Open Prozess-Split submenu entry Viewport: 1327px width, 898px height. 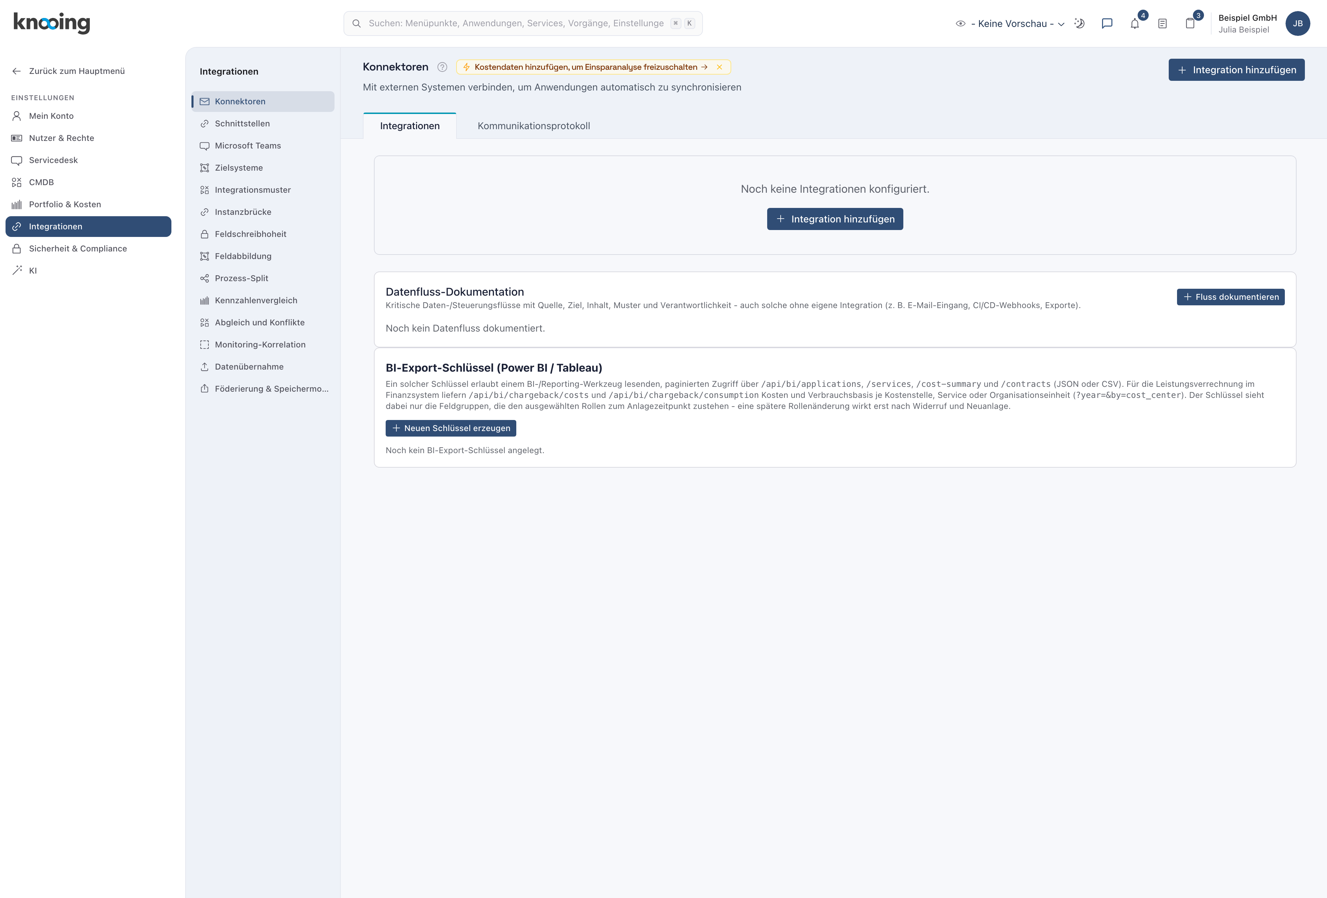pyautogui.click(x=263, y=278)
